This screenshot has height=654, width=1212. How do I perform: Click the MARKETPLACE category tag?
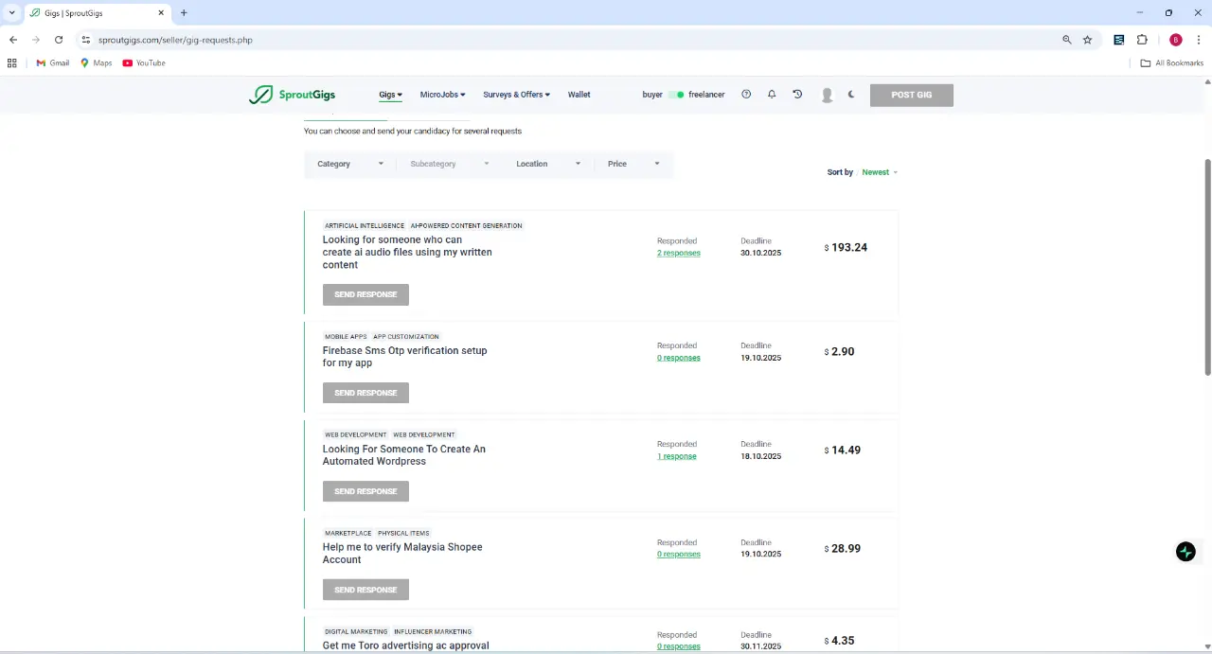click(x=348, y=534)
